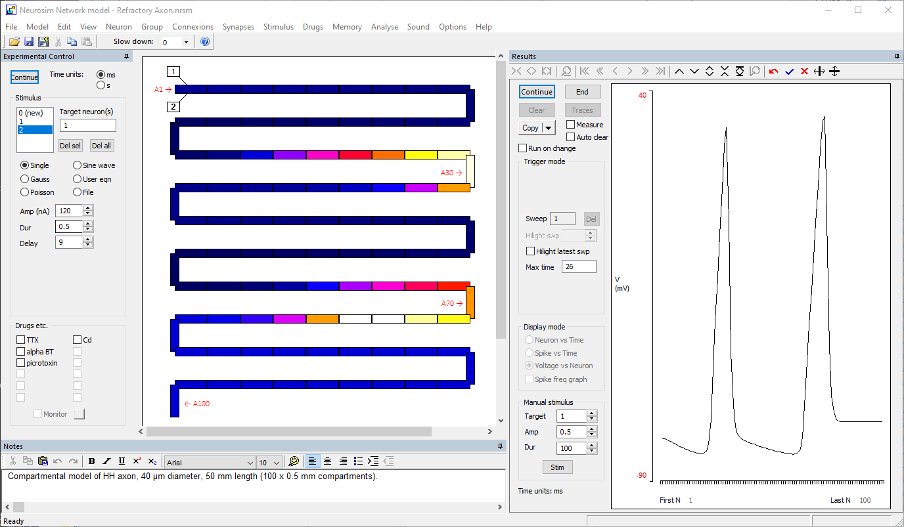Image resolution: width=904 pixels, height=527 pixels.
Task: Toggle bullet list in Notes
Action: tap(358, 461)
